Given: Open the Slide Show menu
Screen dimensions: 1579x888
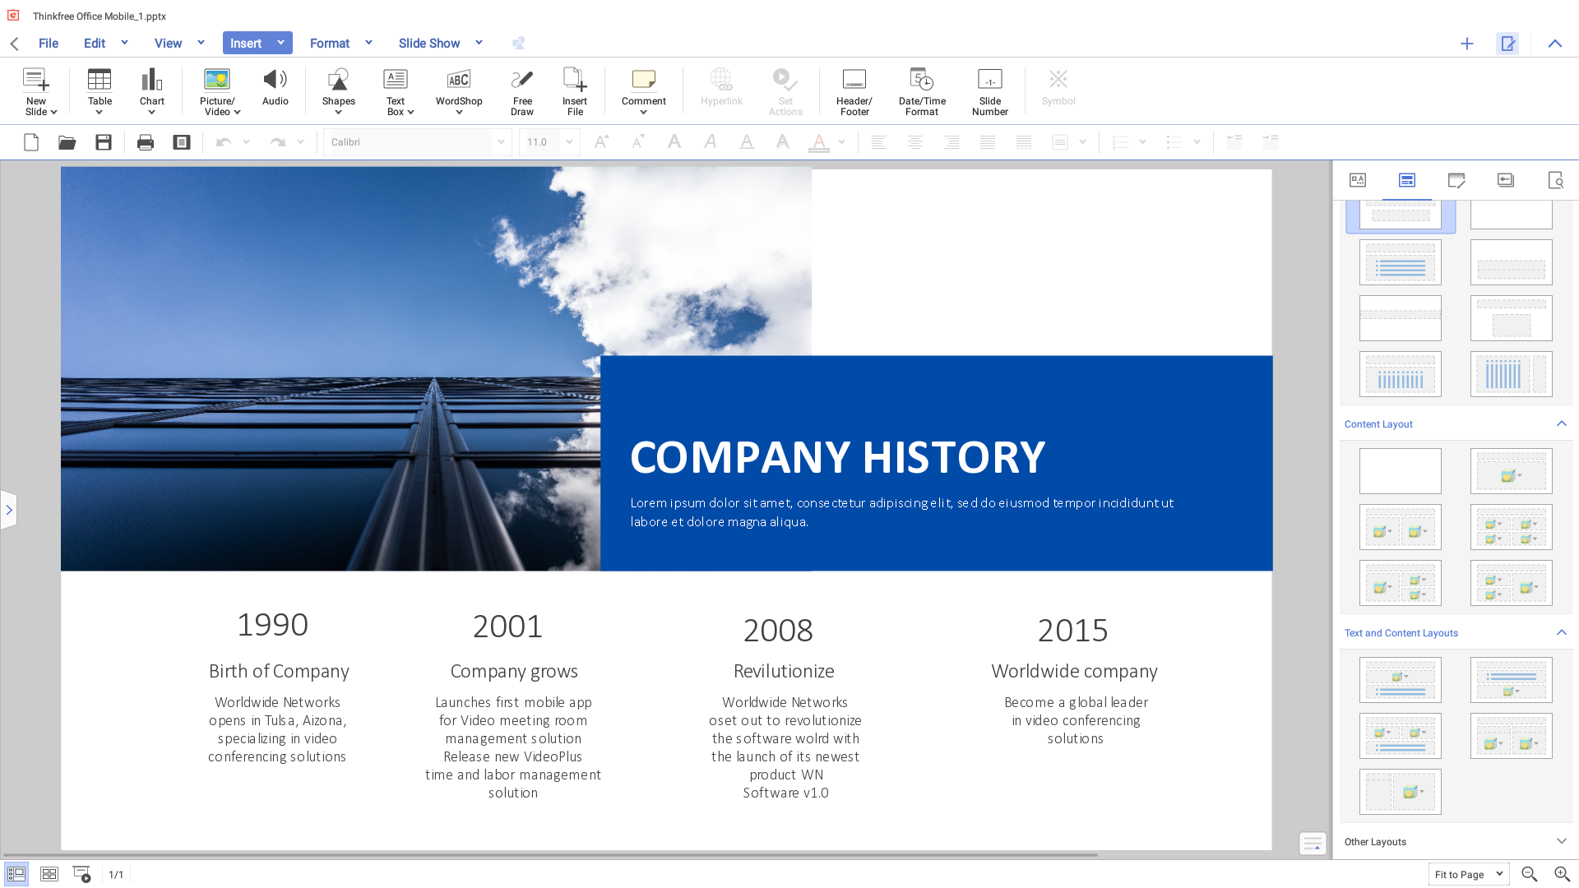Looking at the screenshot, I should [429, 44].
